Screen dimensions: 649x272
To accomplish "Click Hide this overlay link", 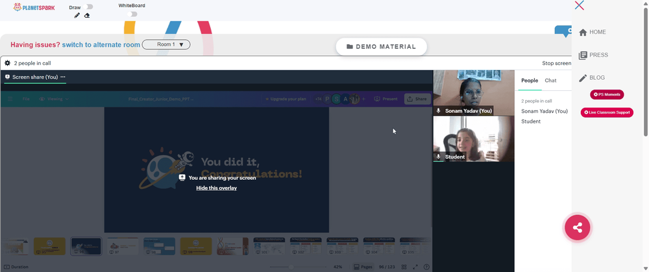I will coord(217,188).
